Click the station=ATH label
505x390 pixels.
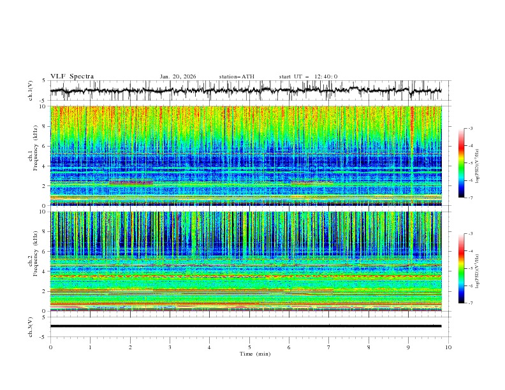(237, 76)
